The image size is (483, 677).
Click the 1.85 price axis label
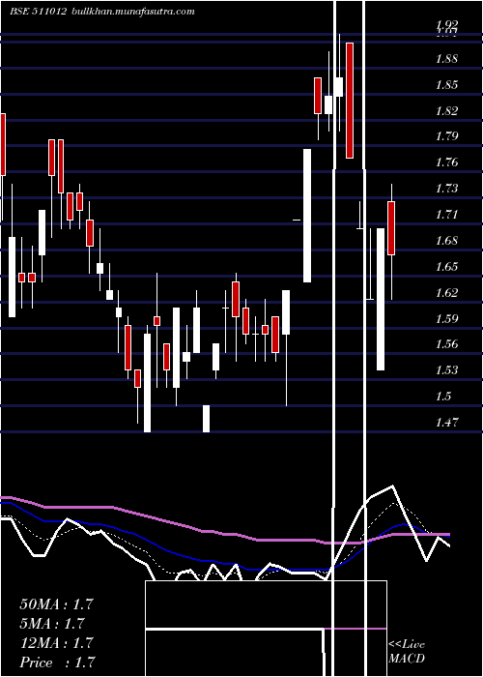click(x=446, y=85)
